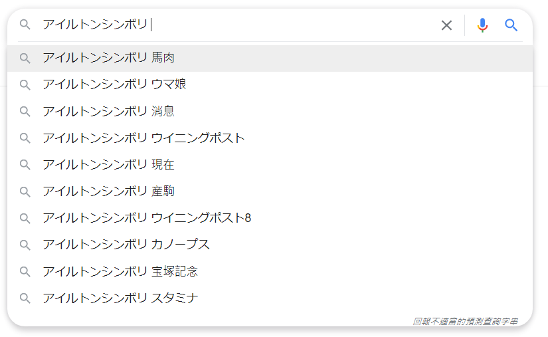548x337 pixels.
Task: Click the magnifier icon beside the 馬肉 suggestion
Action: [x=25, y=58]
